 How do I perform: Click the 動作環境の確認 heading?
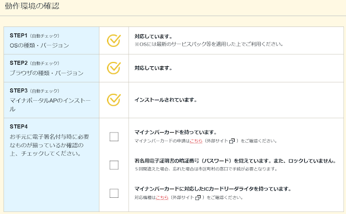pyautogui.click(x=32, y=6)
